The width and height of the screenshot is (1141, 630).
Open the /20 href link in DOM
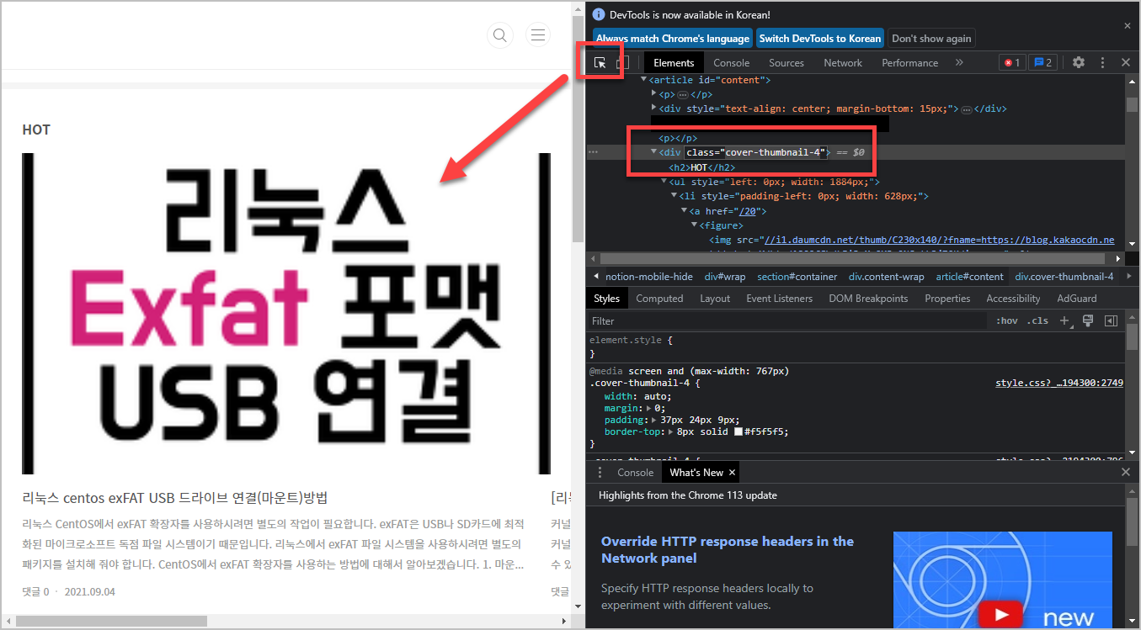click(746, 211)
